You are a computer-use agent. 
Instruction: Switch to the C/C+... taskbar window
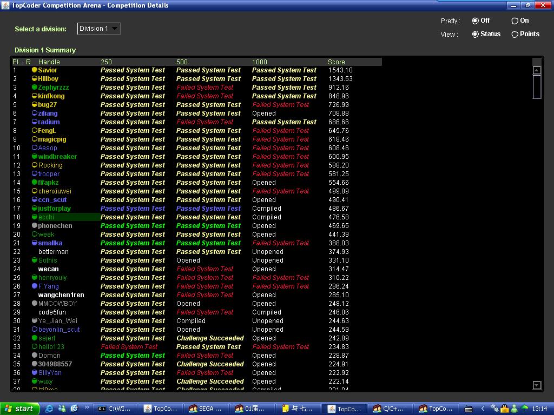coord(390,409)
